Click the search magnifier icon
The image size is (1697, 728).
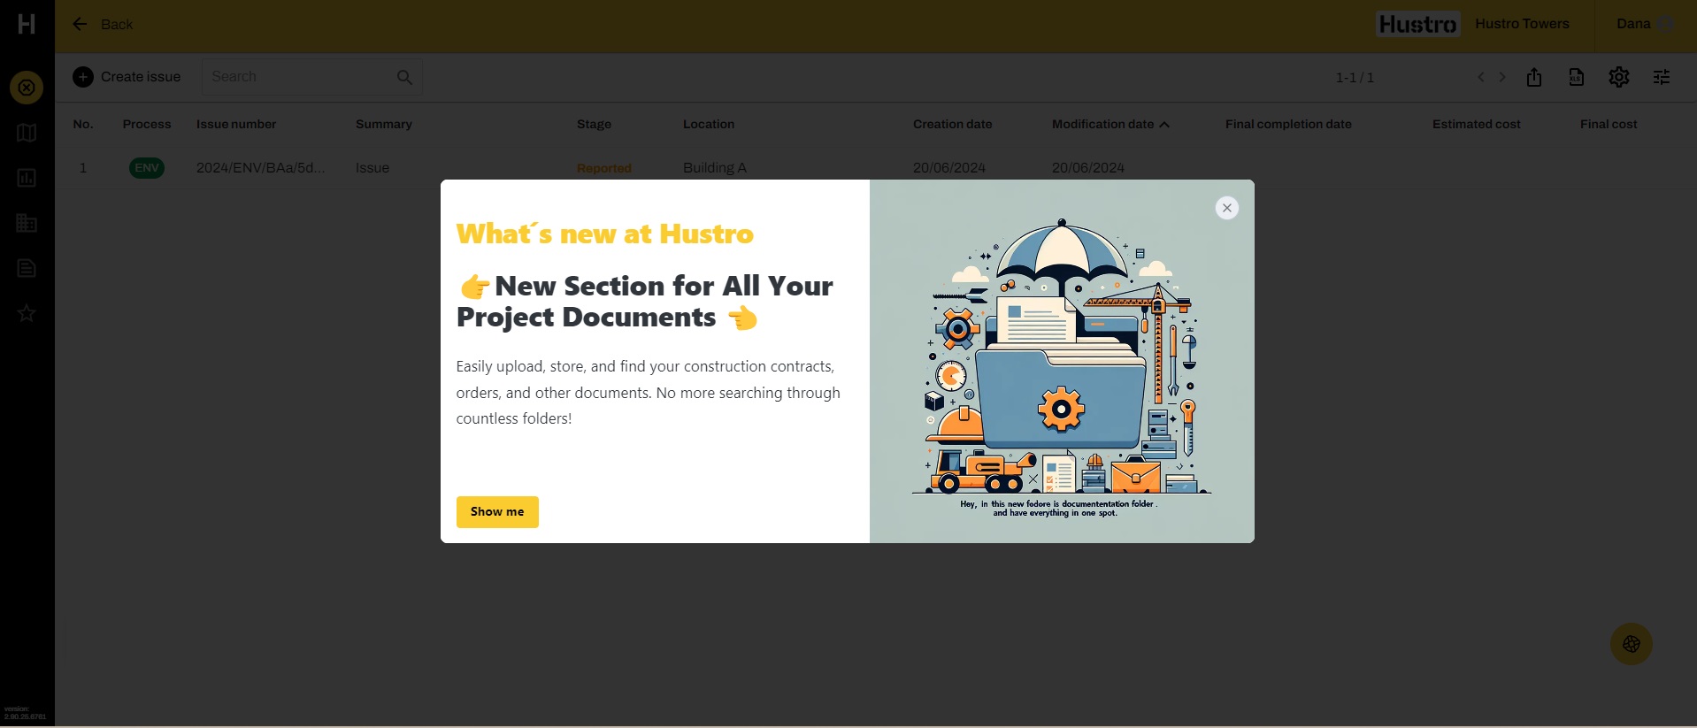[404, 77]
